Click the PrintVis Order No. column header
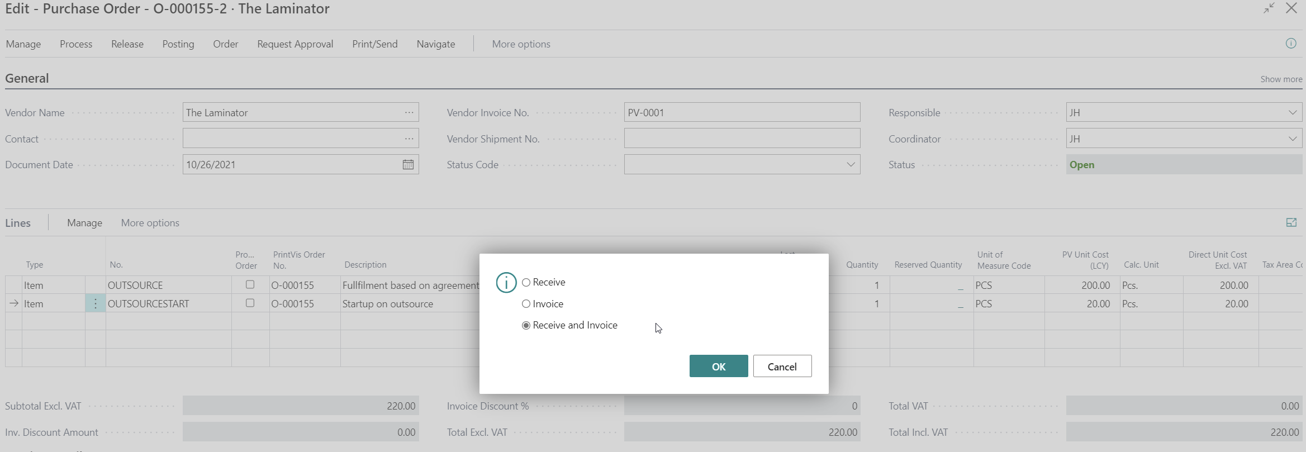 click(x=299, y=260)
